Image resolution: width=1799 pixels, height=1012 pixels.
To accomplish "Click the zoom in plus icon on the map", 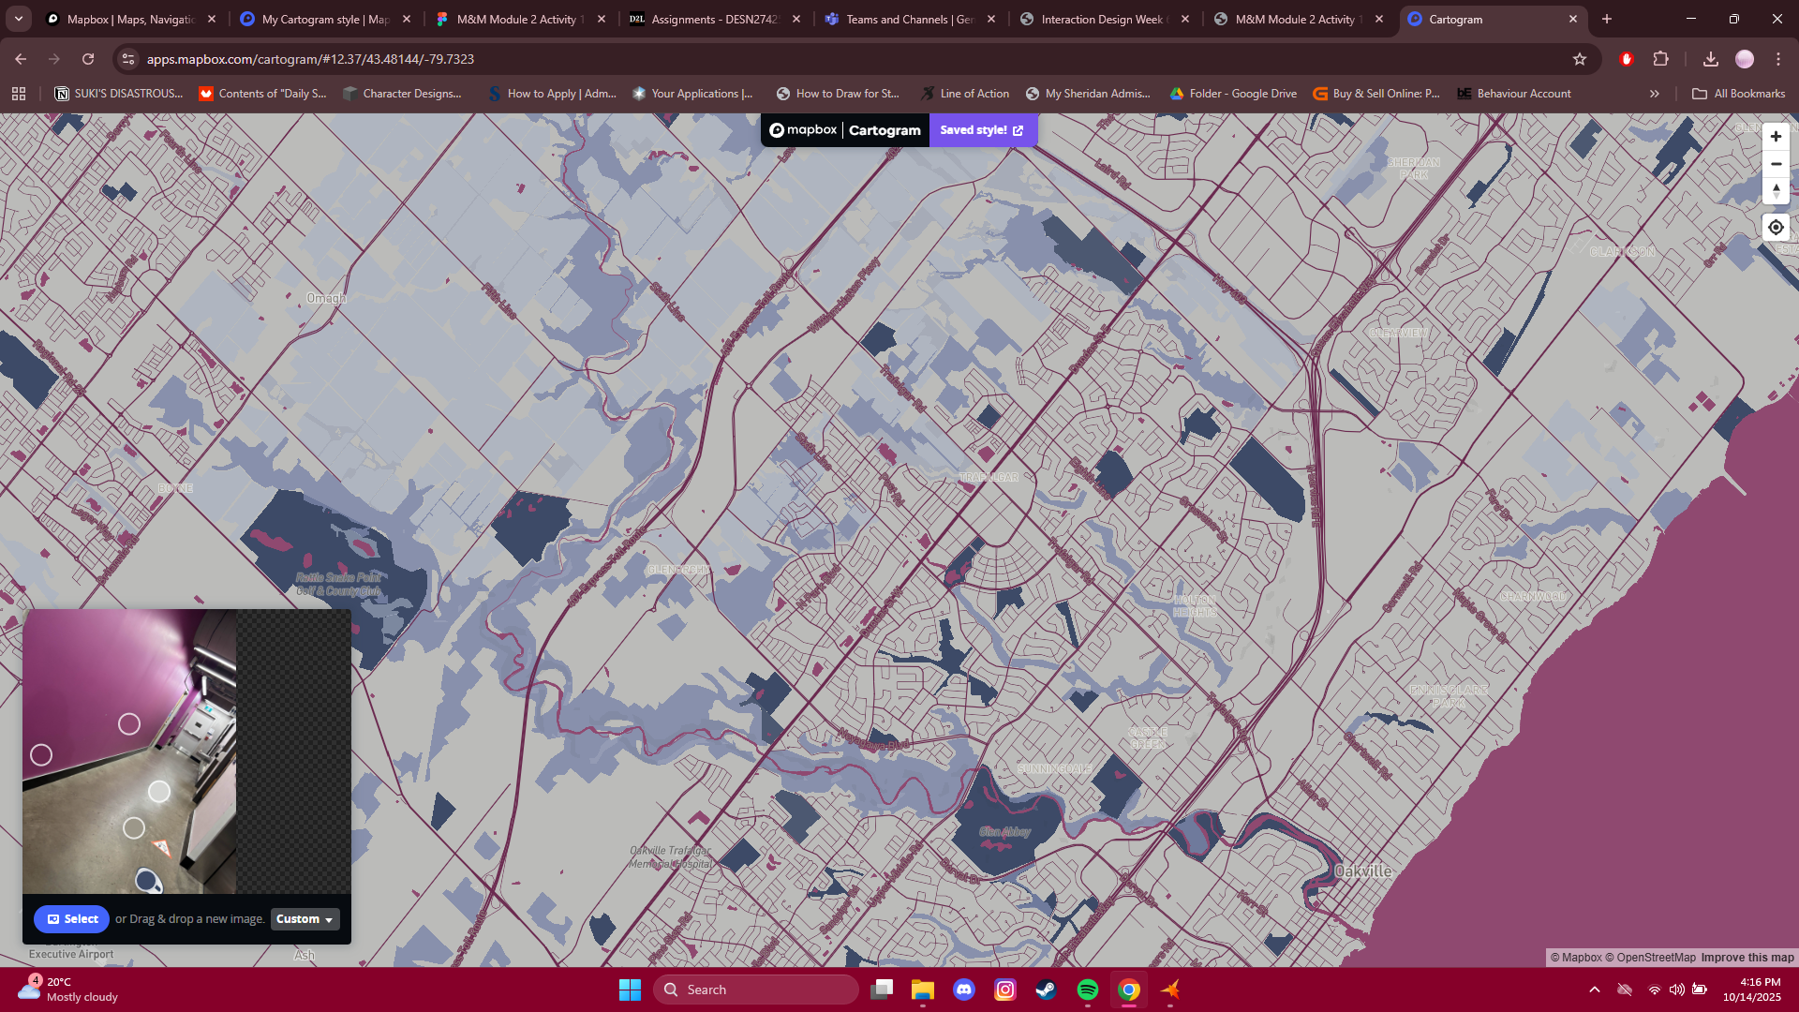I will (x=1776, y=137).
